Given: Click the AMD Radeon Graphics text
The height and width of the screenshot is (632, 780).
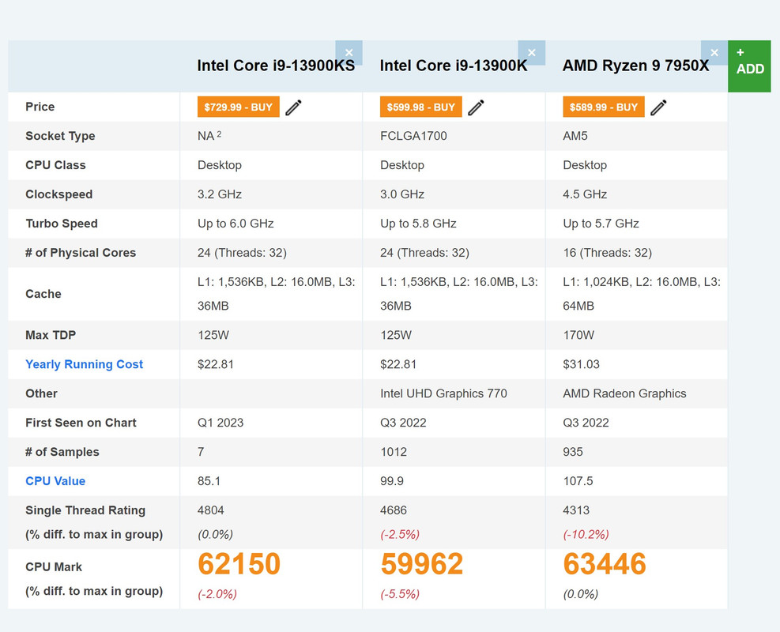Looking at the screenshot, I should pos(624,393).
